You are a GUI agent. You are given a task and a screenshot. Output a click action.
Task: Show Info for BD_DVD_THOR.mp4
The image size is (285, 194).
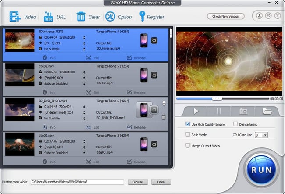click(x=49, y=127)
